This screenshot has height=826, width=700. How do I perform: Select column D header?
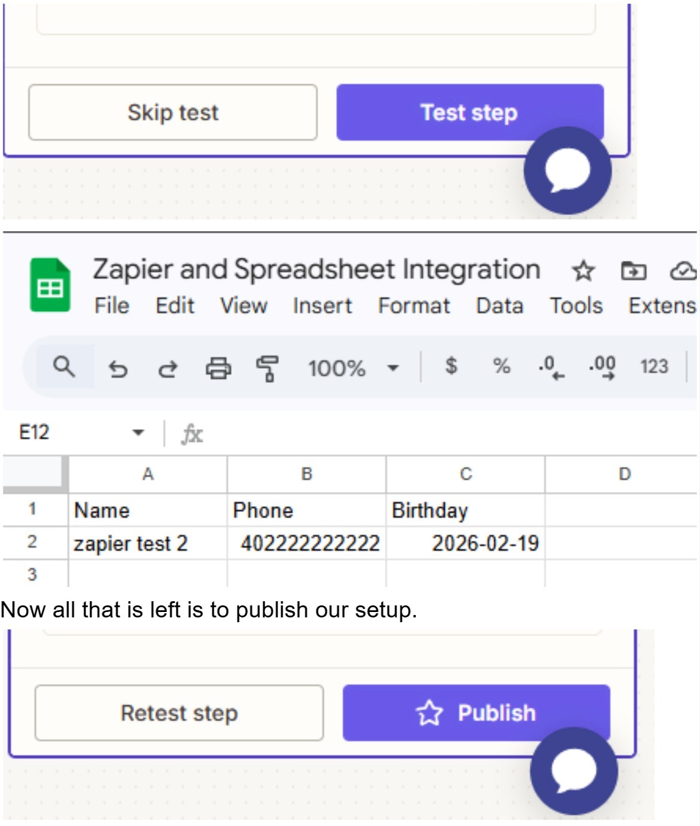tap(622, 474)
